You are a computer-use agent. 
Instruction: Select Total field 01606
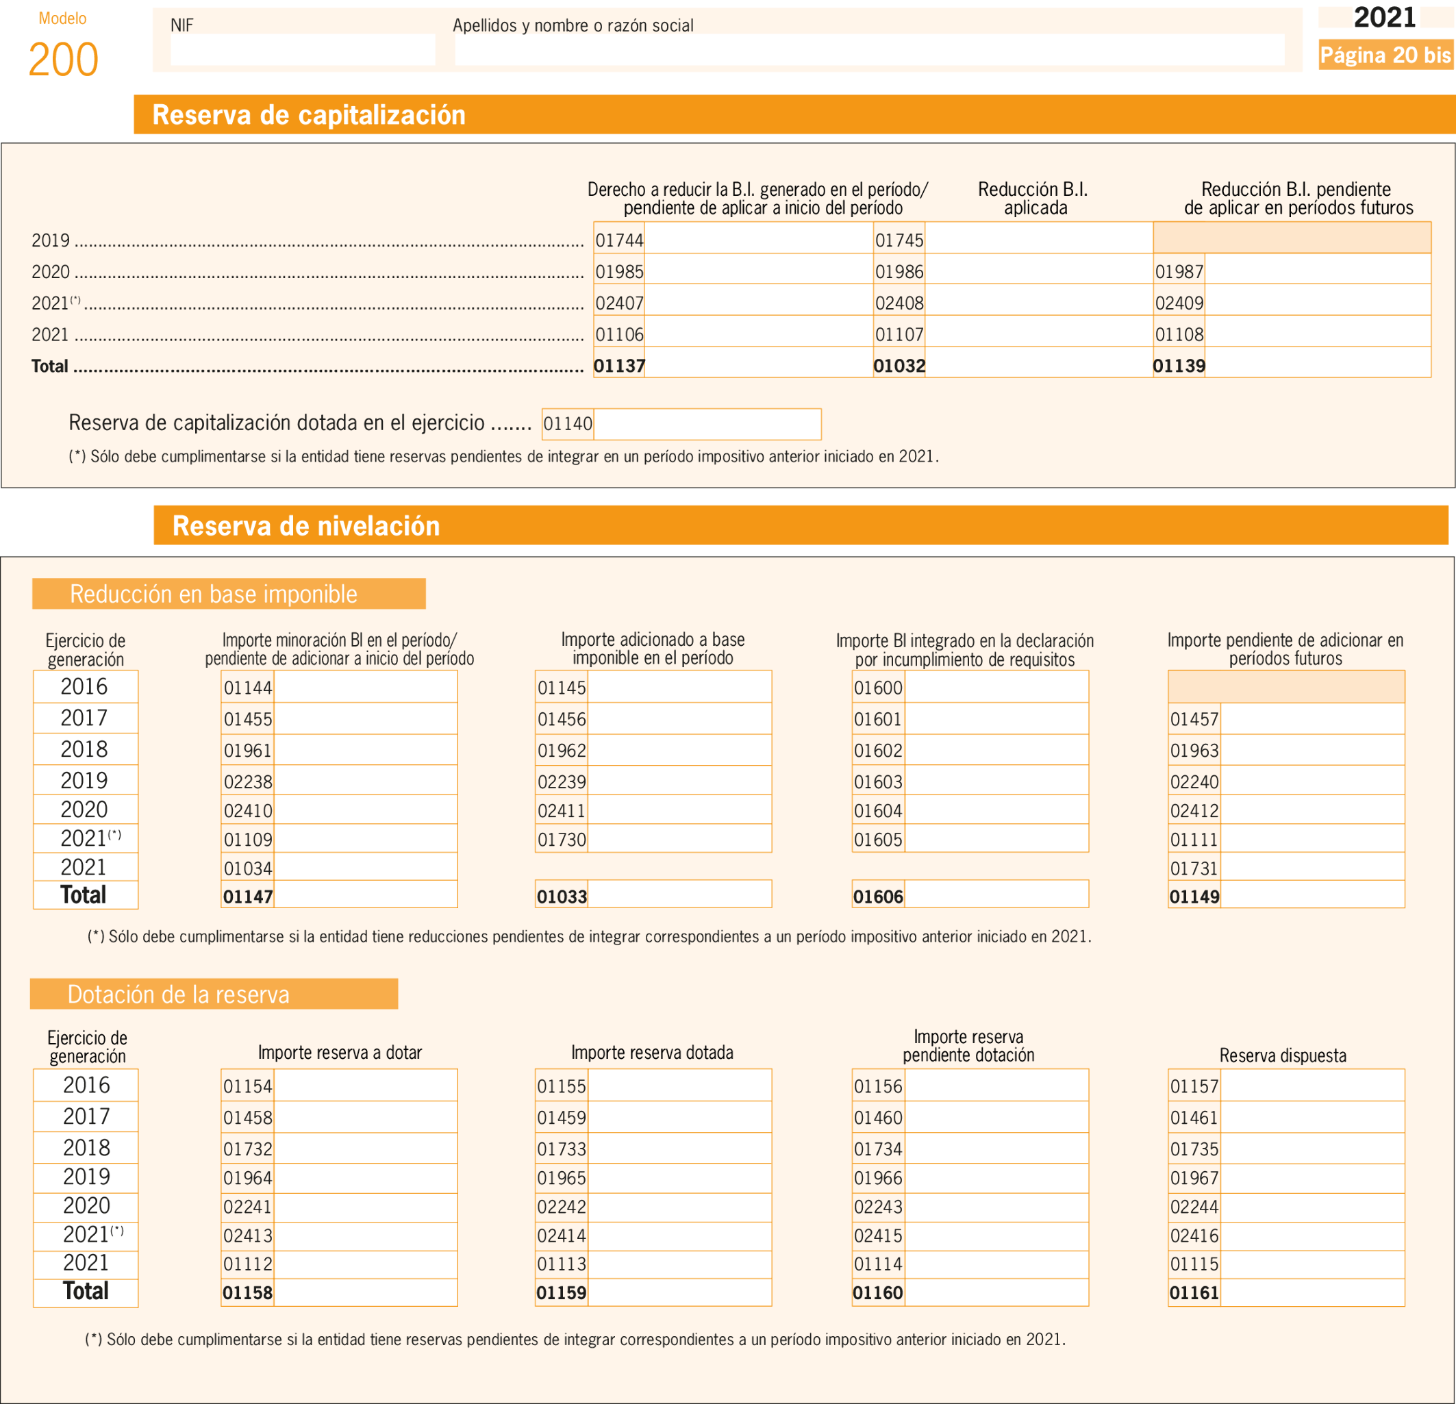pyautogui.click(x=996, y=894)
